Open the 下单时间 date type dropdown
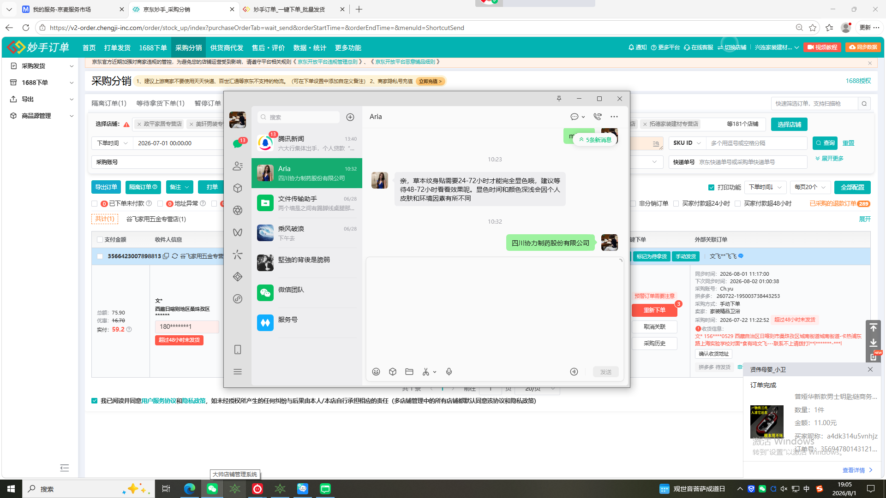This screenshot has width=886, height=498. 112,143
